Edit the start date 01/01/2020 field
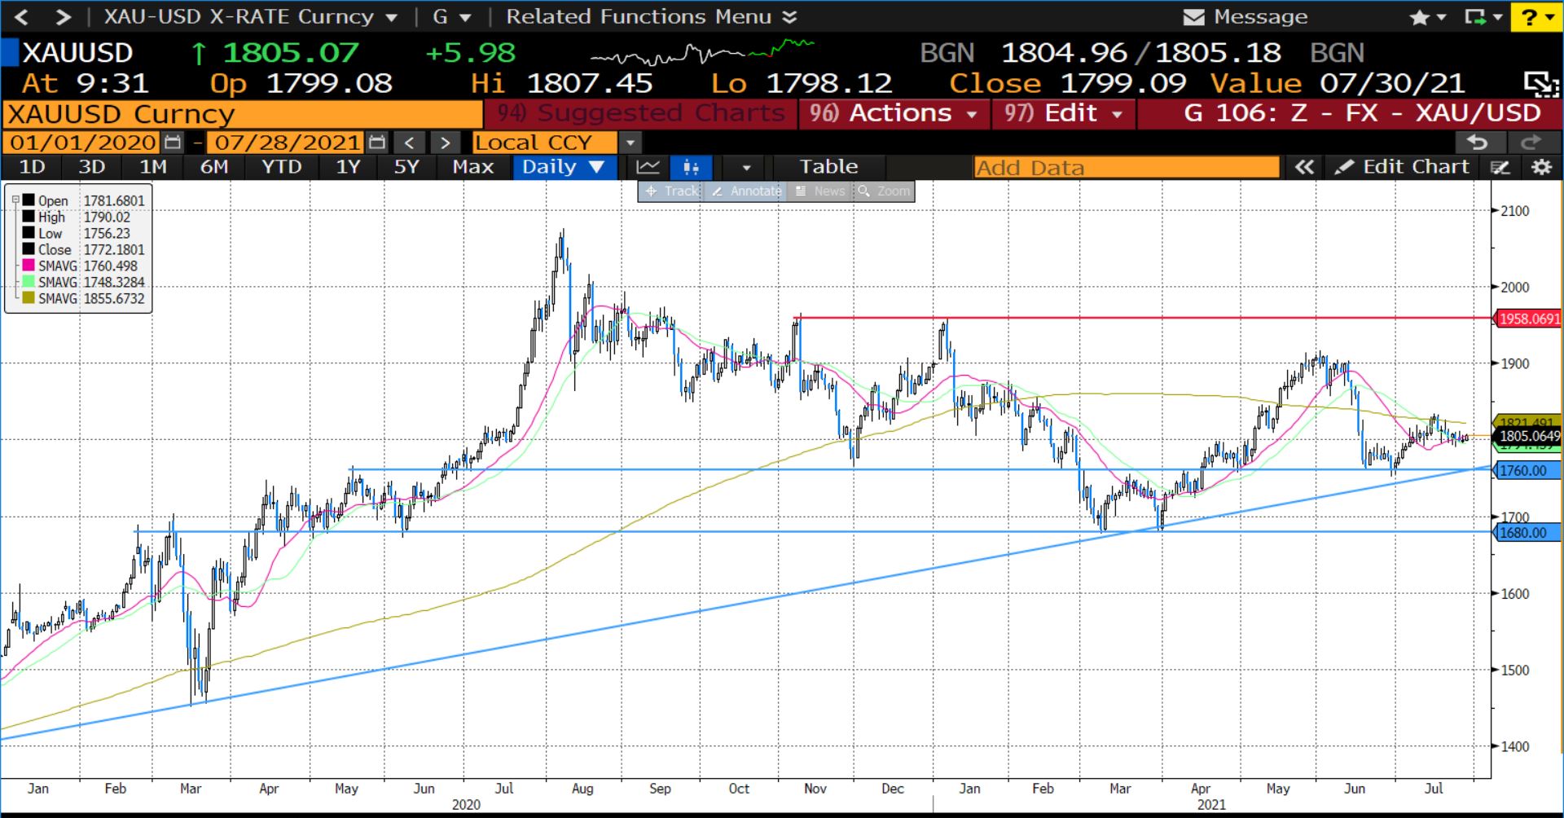Viewport: 1564px width, 818px height. pos(83,143)
